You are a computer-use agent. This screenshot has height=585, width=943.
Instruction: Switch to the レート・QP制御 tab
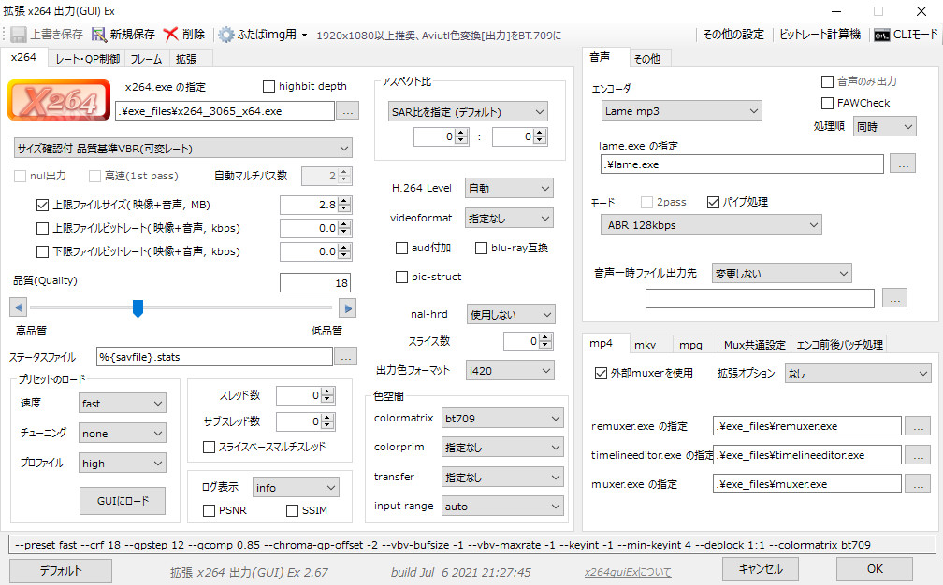(87, 58)
